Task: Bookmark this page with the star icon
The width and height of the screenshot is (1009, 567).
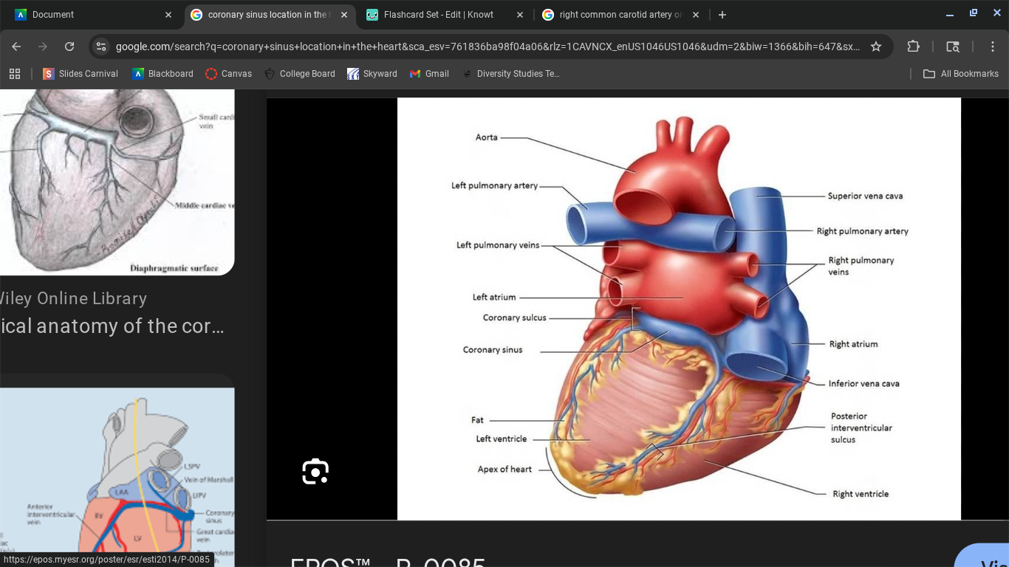Action: (x=876, y=47)
